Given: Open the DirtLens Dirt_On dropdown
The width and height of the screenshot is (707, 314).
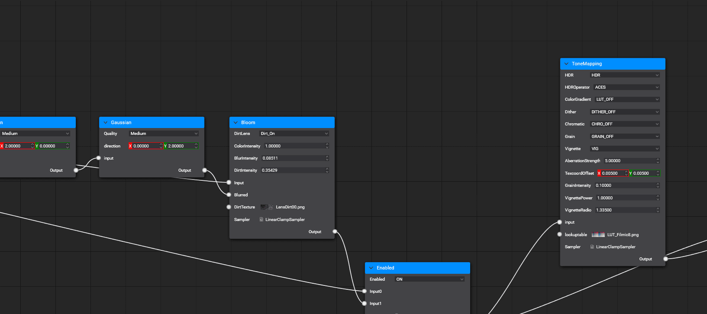Looking at the screenshot, I should [x=294, y=134].
